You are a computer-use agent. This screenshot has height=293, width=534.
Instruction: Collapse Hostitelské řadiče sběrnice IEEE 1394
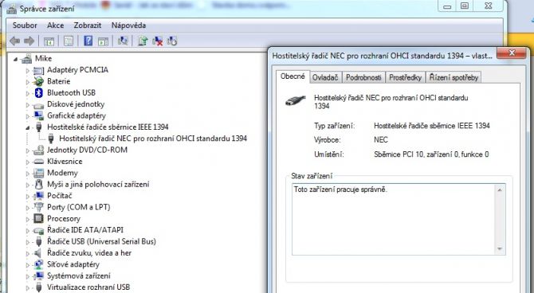point(28,127)
